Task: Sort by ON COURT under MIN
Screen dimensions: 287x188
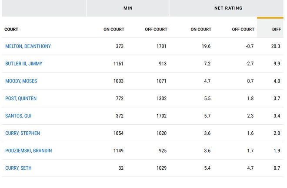Action: [x=113, y=29]
